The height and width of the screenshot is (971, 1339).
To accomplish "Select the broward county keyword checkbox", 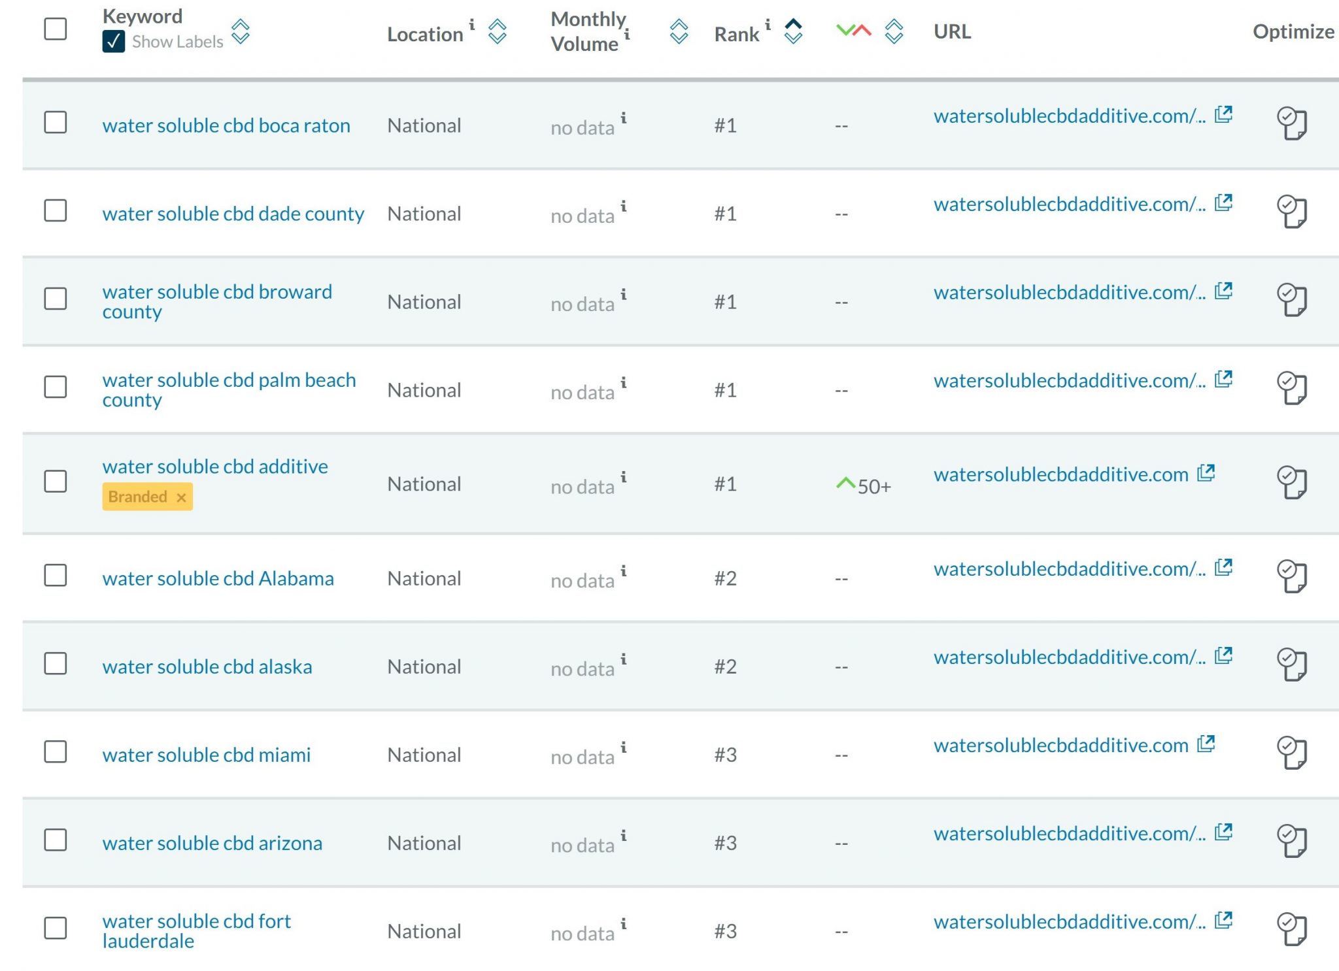I will click(x=56, y=299).
